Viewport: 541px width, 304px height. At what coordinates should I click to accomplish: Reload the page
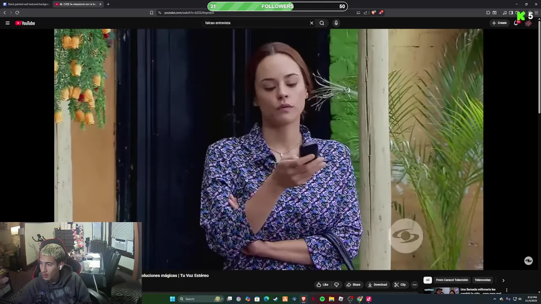[x=17, y=13]
